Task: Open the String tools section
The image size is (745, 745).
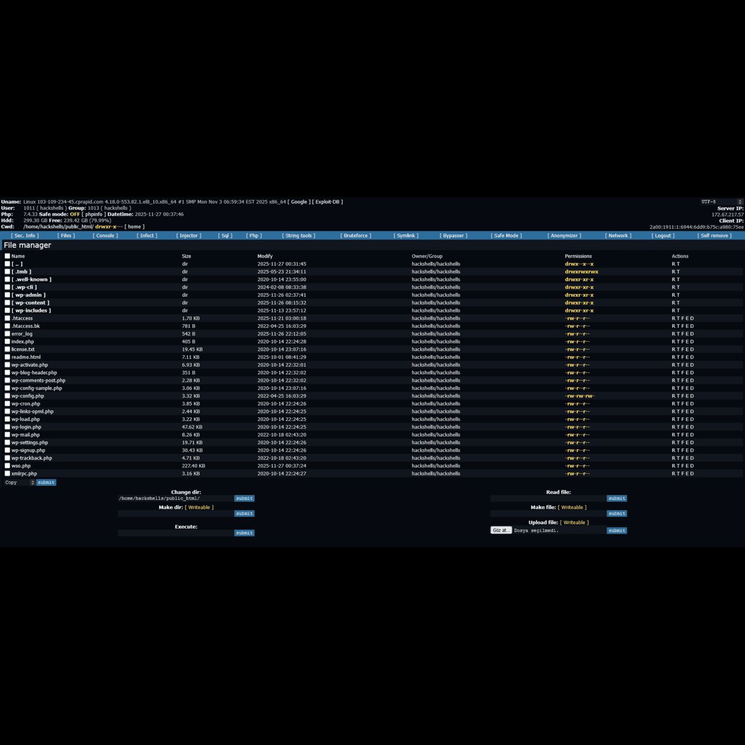Action: pos(299,235)
